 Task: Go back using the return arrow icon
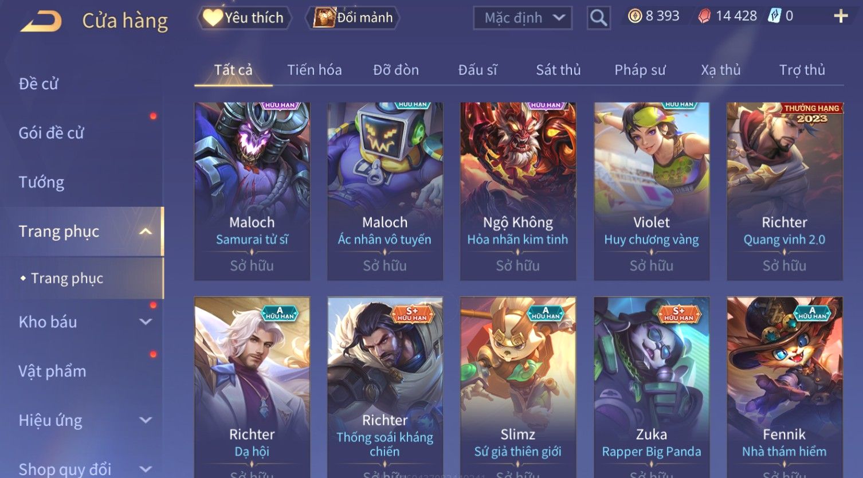41,21
